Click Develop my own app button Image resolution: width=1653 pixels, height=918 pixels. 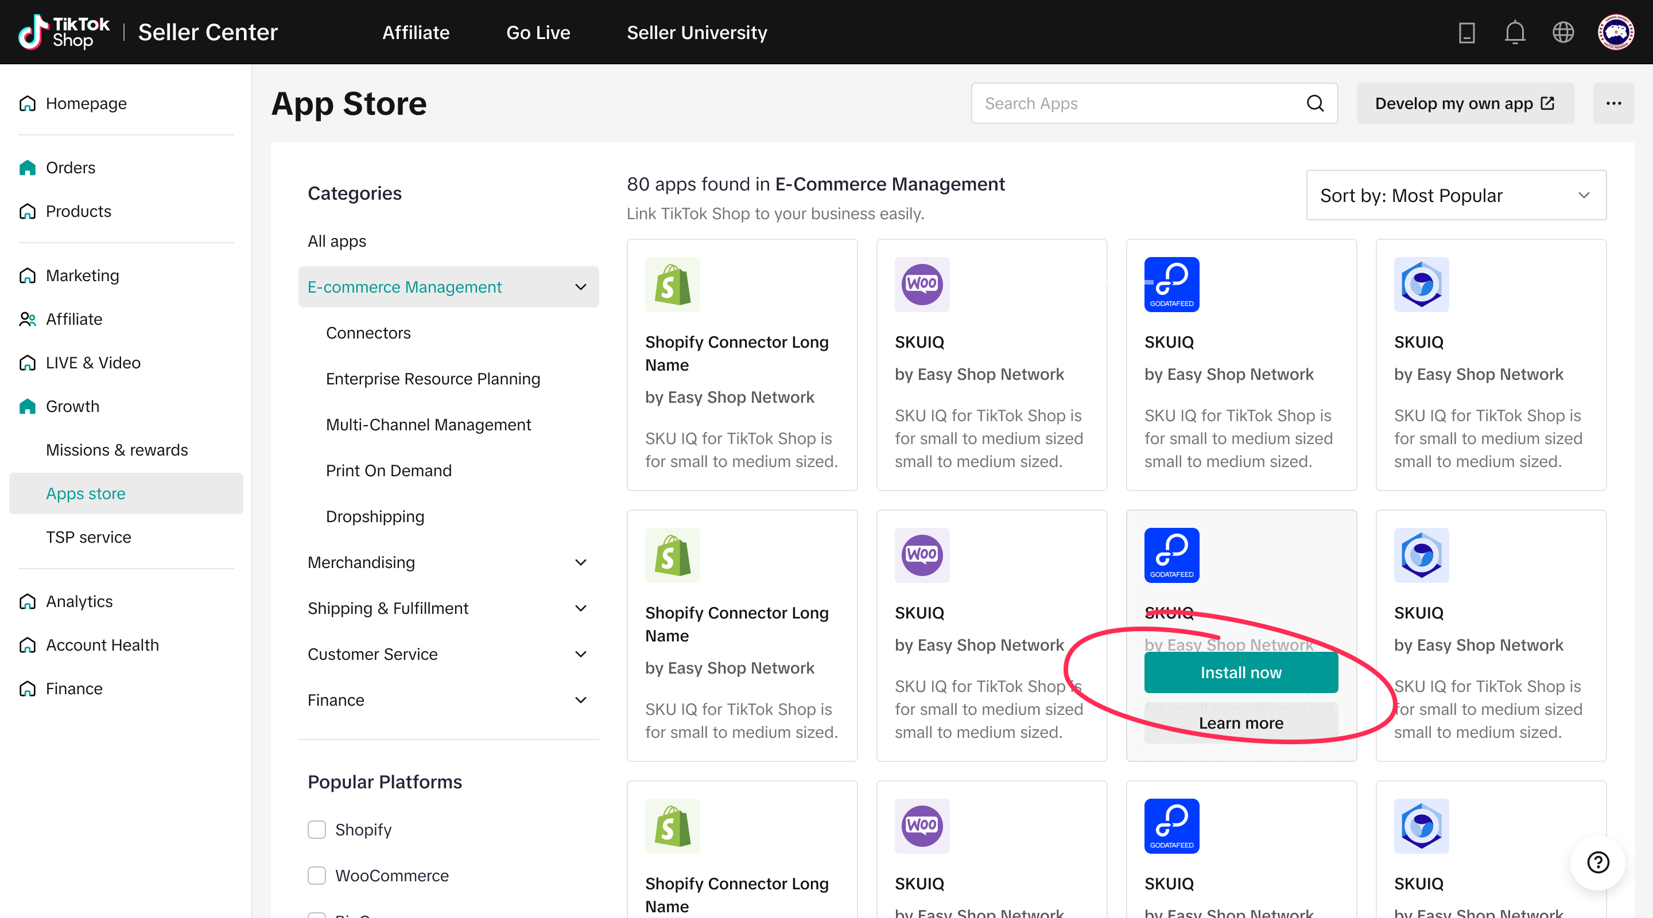click(1464, 103)
